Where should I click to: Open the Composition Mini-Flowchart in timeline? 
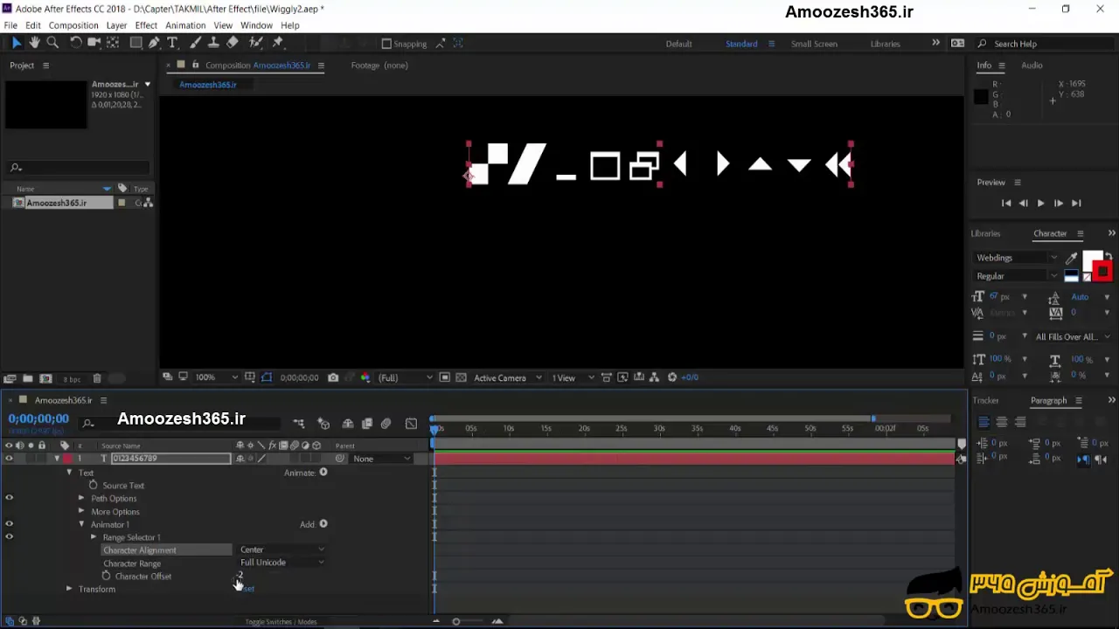pyautogui.click(x=299, y=424)
